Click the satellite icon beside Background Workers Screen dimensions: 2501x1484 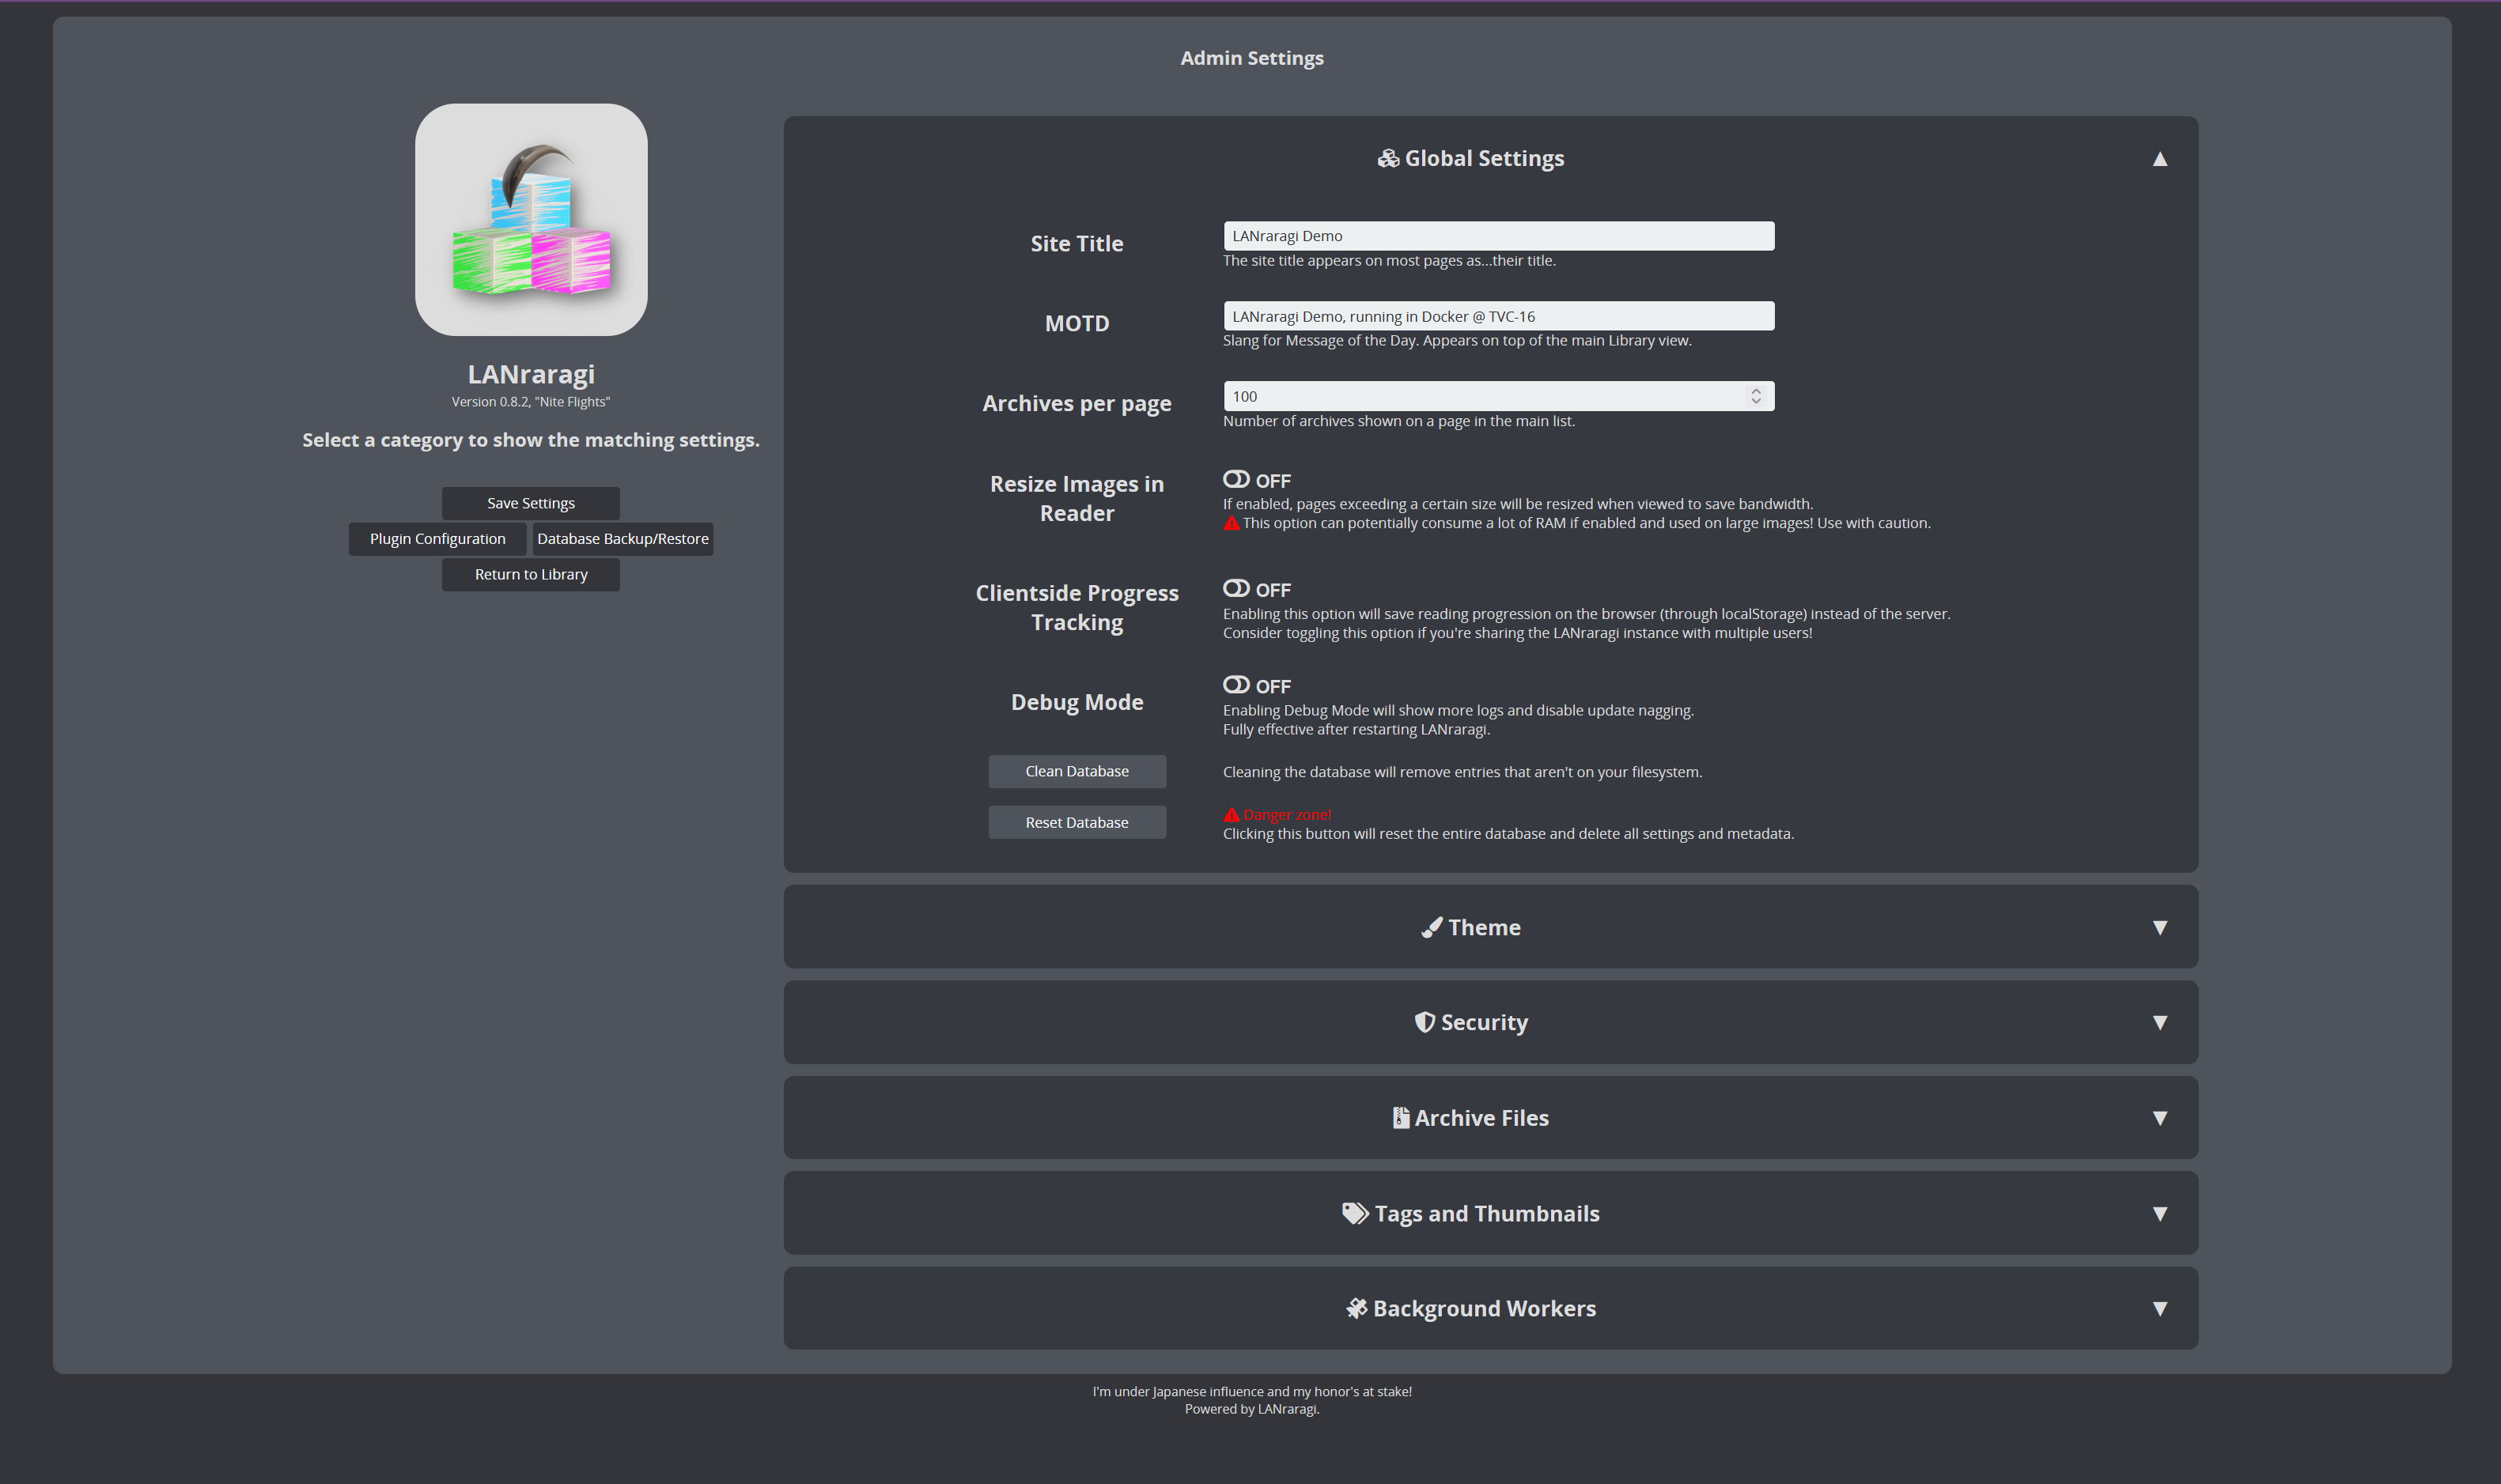(1356, 1308)
